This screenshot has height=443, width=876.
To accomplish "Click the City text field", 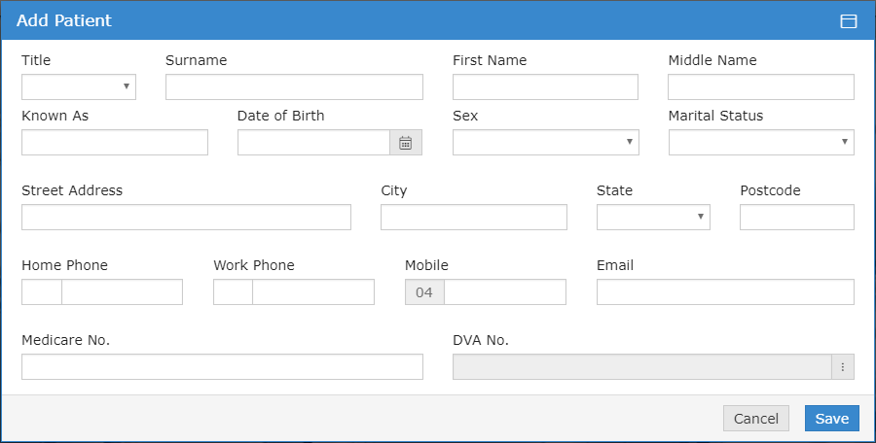I will coord(473,218).
